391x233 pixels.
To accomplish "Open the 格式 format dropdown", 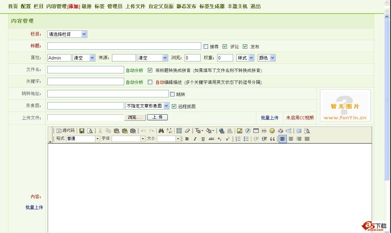I will click(83, 139).
